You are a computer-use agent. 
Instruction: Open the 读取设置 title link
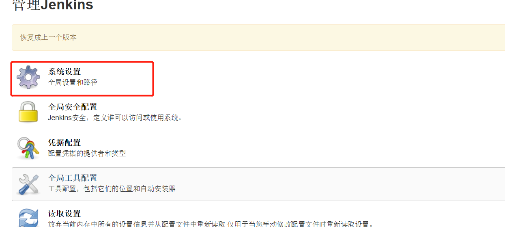(x=64, y=214)
